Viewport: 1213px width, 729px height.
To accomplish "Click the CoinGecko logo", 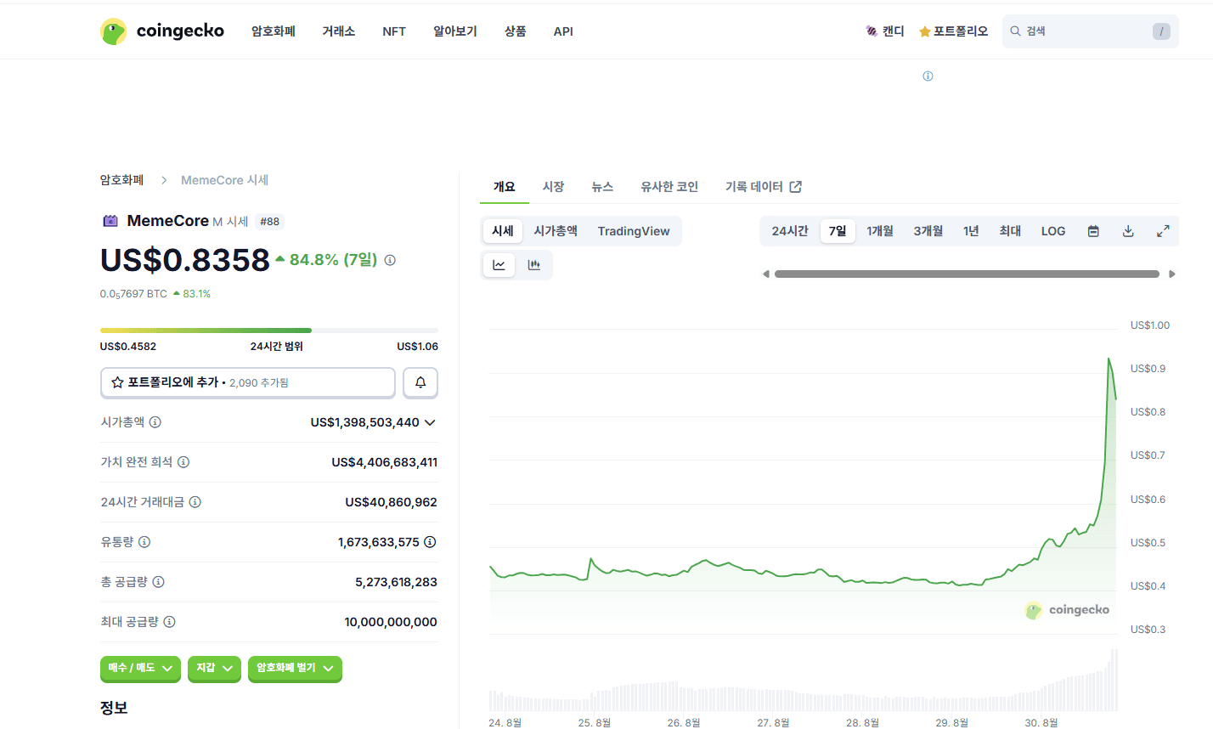I will (x=162, y=31).
